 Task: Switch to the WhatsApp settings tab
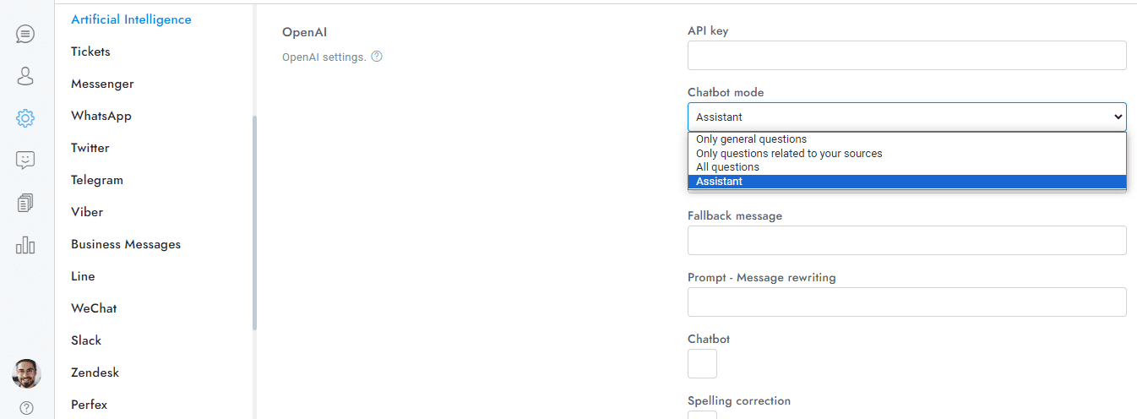(101, 116)
